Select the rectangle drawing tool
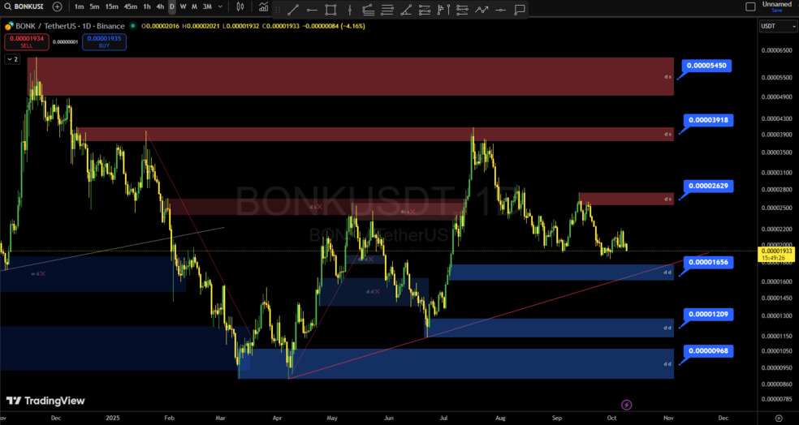The image size is (799, 425). [x=330, y=11]
